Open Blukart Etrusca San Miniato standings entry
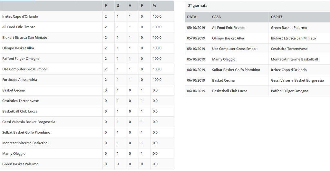The width and height of the screenshot is (330, 171). 24,38
